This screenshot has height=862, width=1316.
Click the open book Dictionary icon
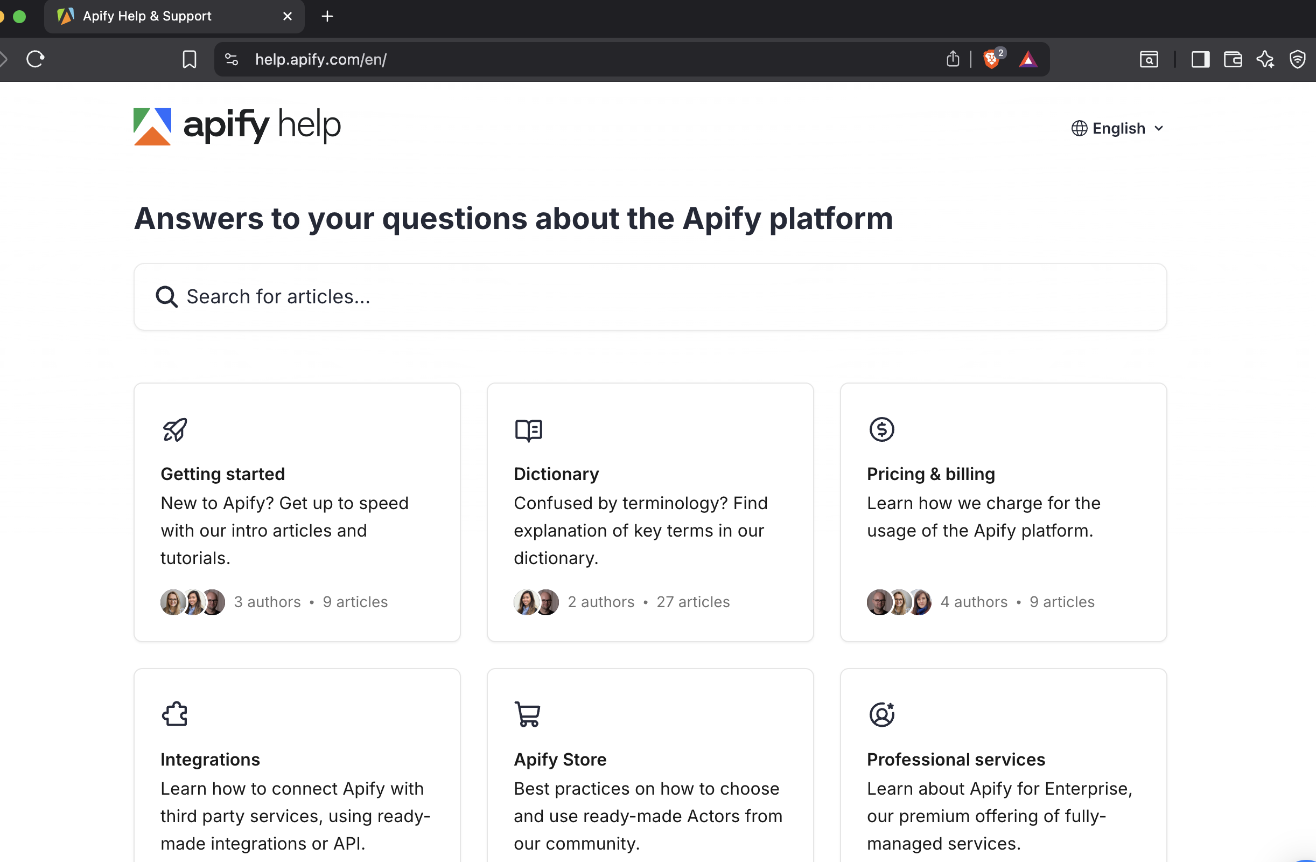529,430
